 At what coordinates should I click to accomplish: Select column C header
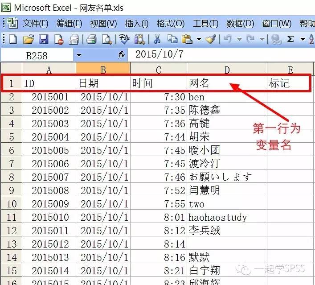159,69
